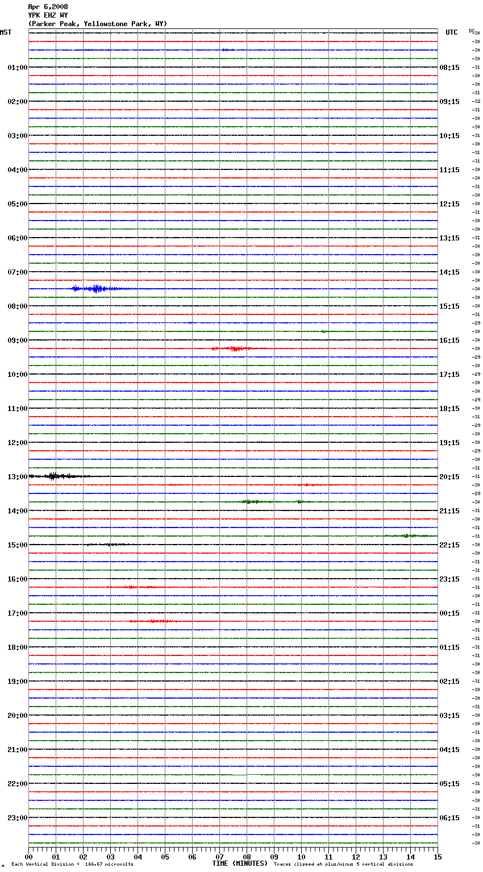
Task: Click the station code "YPK EHZ WY"
Action: pyautogui.click(x=48, y=15)
